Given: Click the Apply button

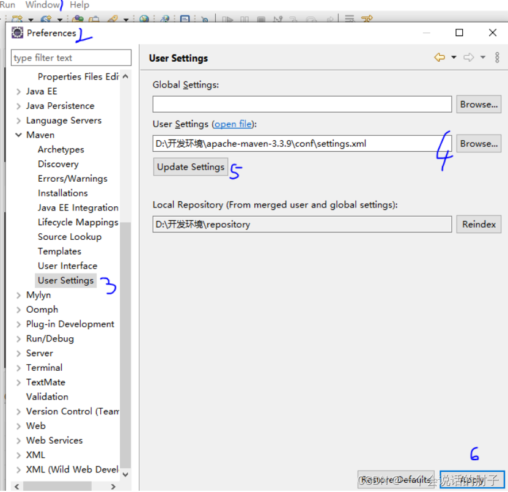Looking at the screenshot, I should coord(472,479).
